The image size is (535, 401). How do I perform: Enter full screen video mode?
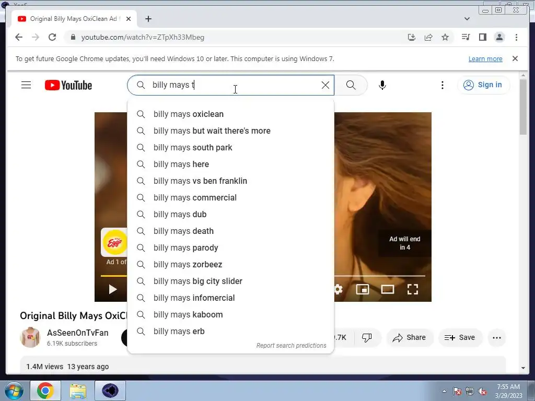click(413, 289)
